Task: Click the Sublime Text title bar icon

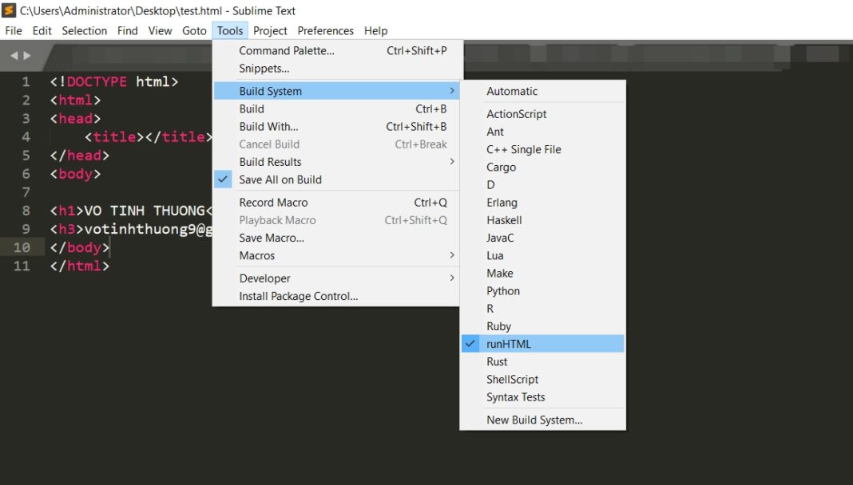Action: [x=7, y=10]
